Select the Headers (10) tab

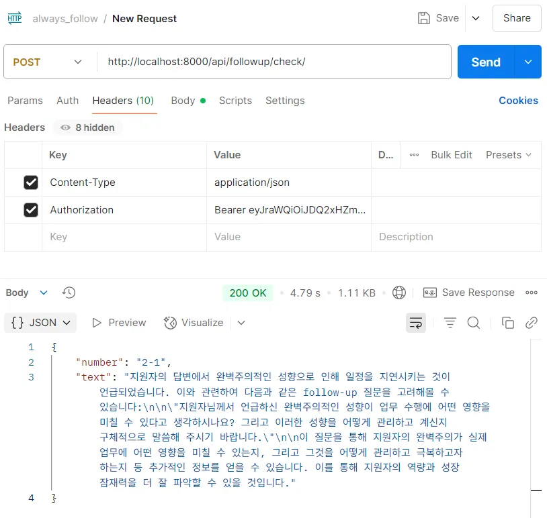point(123,101)
